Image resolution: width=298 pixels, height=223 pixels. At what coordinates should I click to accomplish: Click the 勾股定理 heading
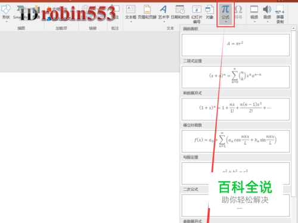coord(191,157)
